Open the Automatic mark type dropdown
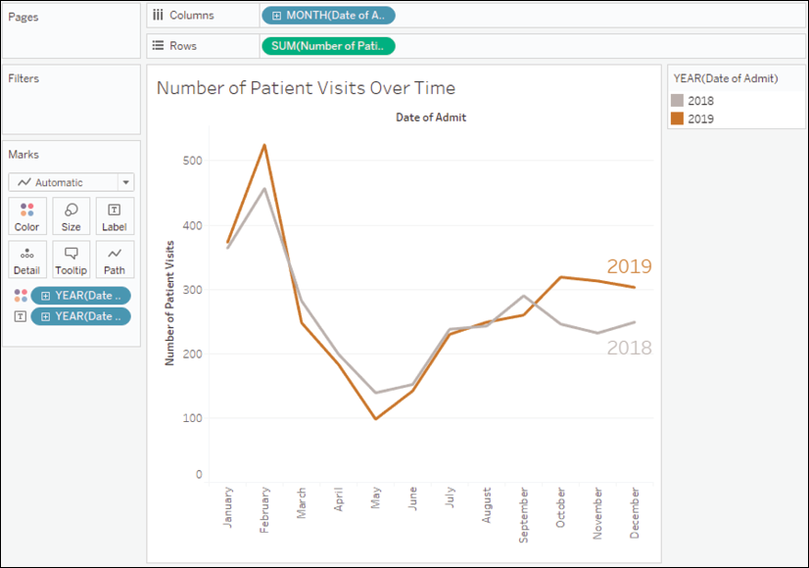 pyautogui.click(x=125, y=182)
